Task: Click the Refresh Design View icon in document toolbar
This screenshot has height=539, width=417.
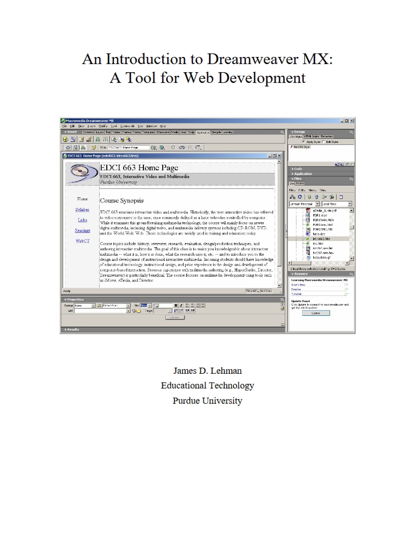Action: coord(173,147)
